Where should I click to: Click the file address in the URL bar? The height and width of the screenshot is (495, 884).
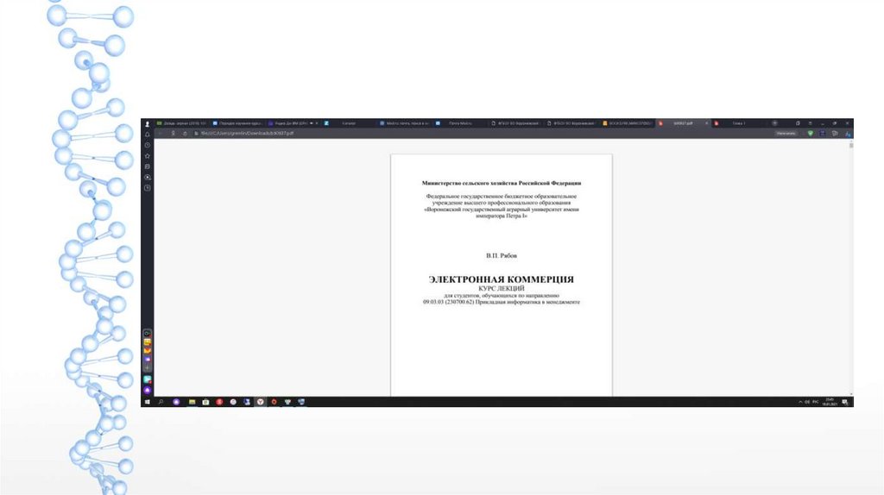(247, 134)
